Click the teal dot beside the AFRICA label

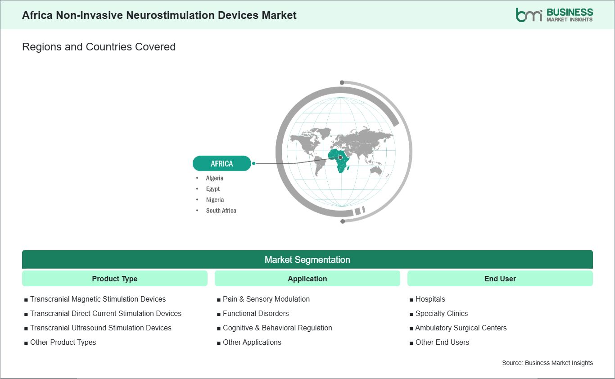pos(254,163)
